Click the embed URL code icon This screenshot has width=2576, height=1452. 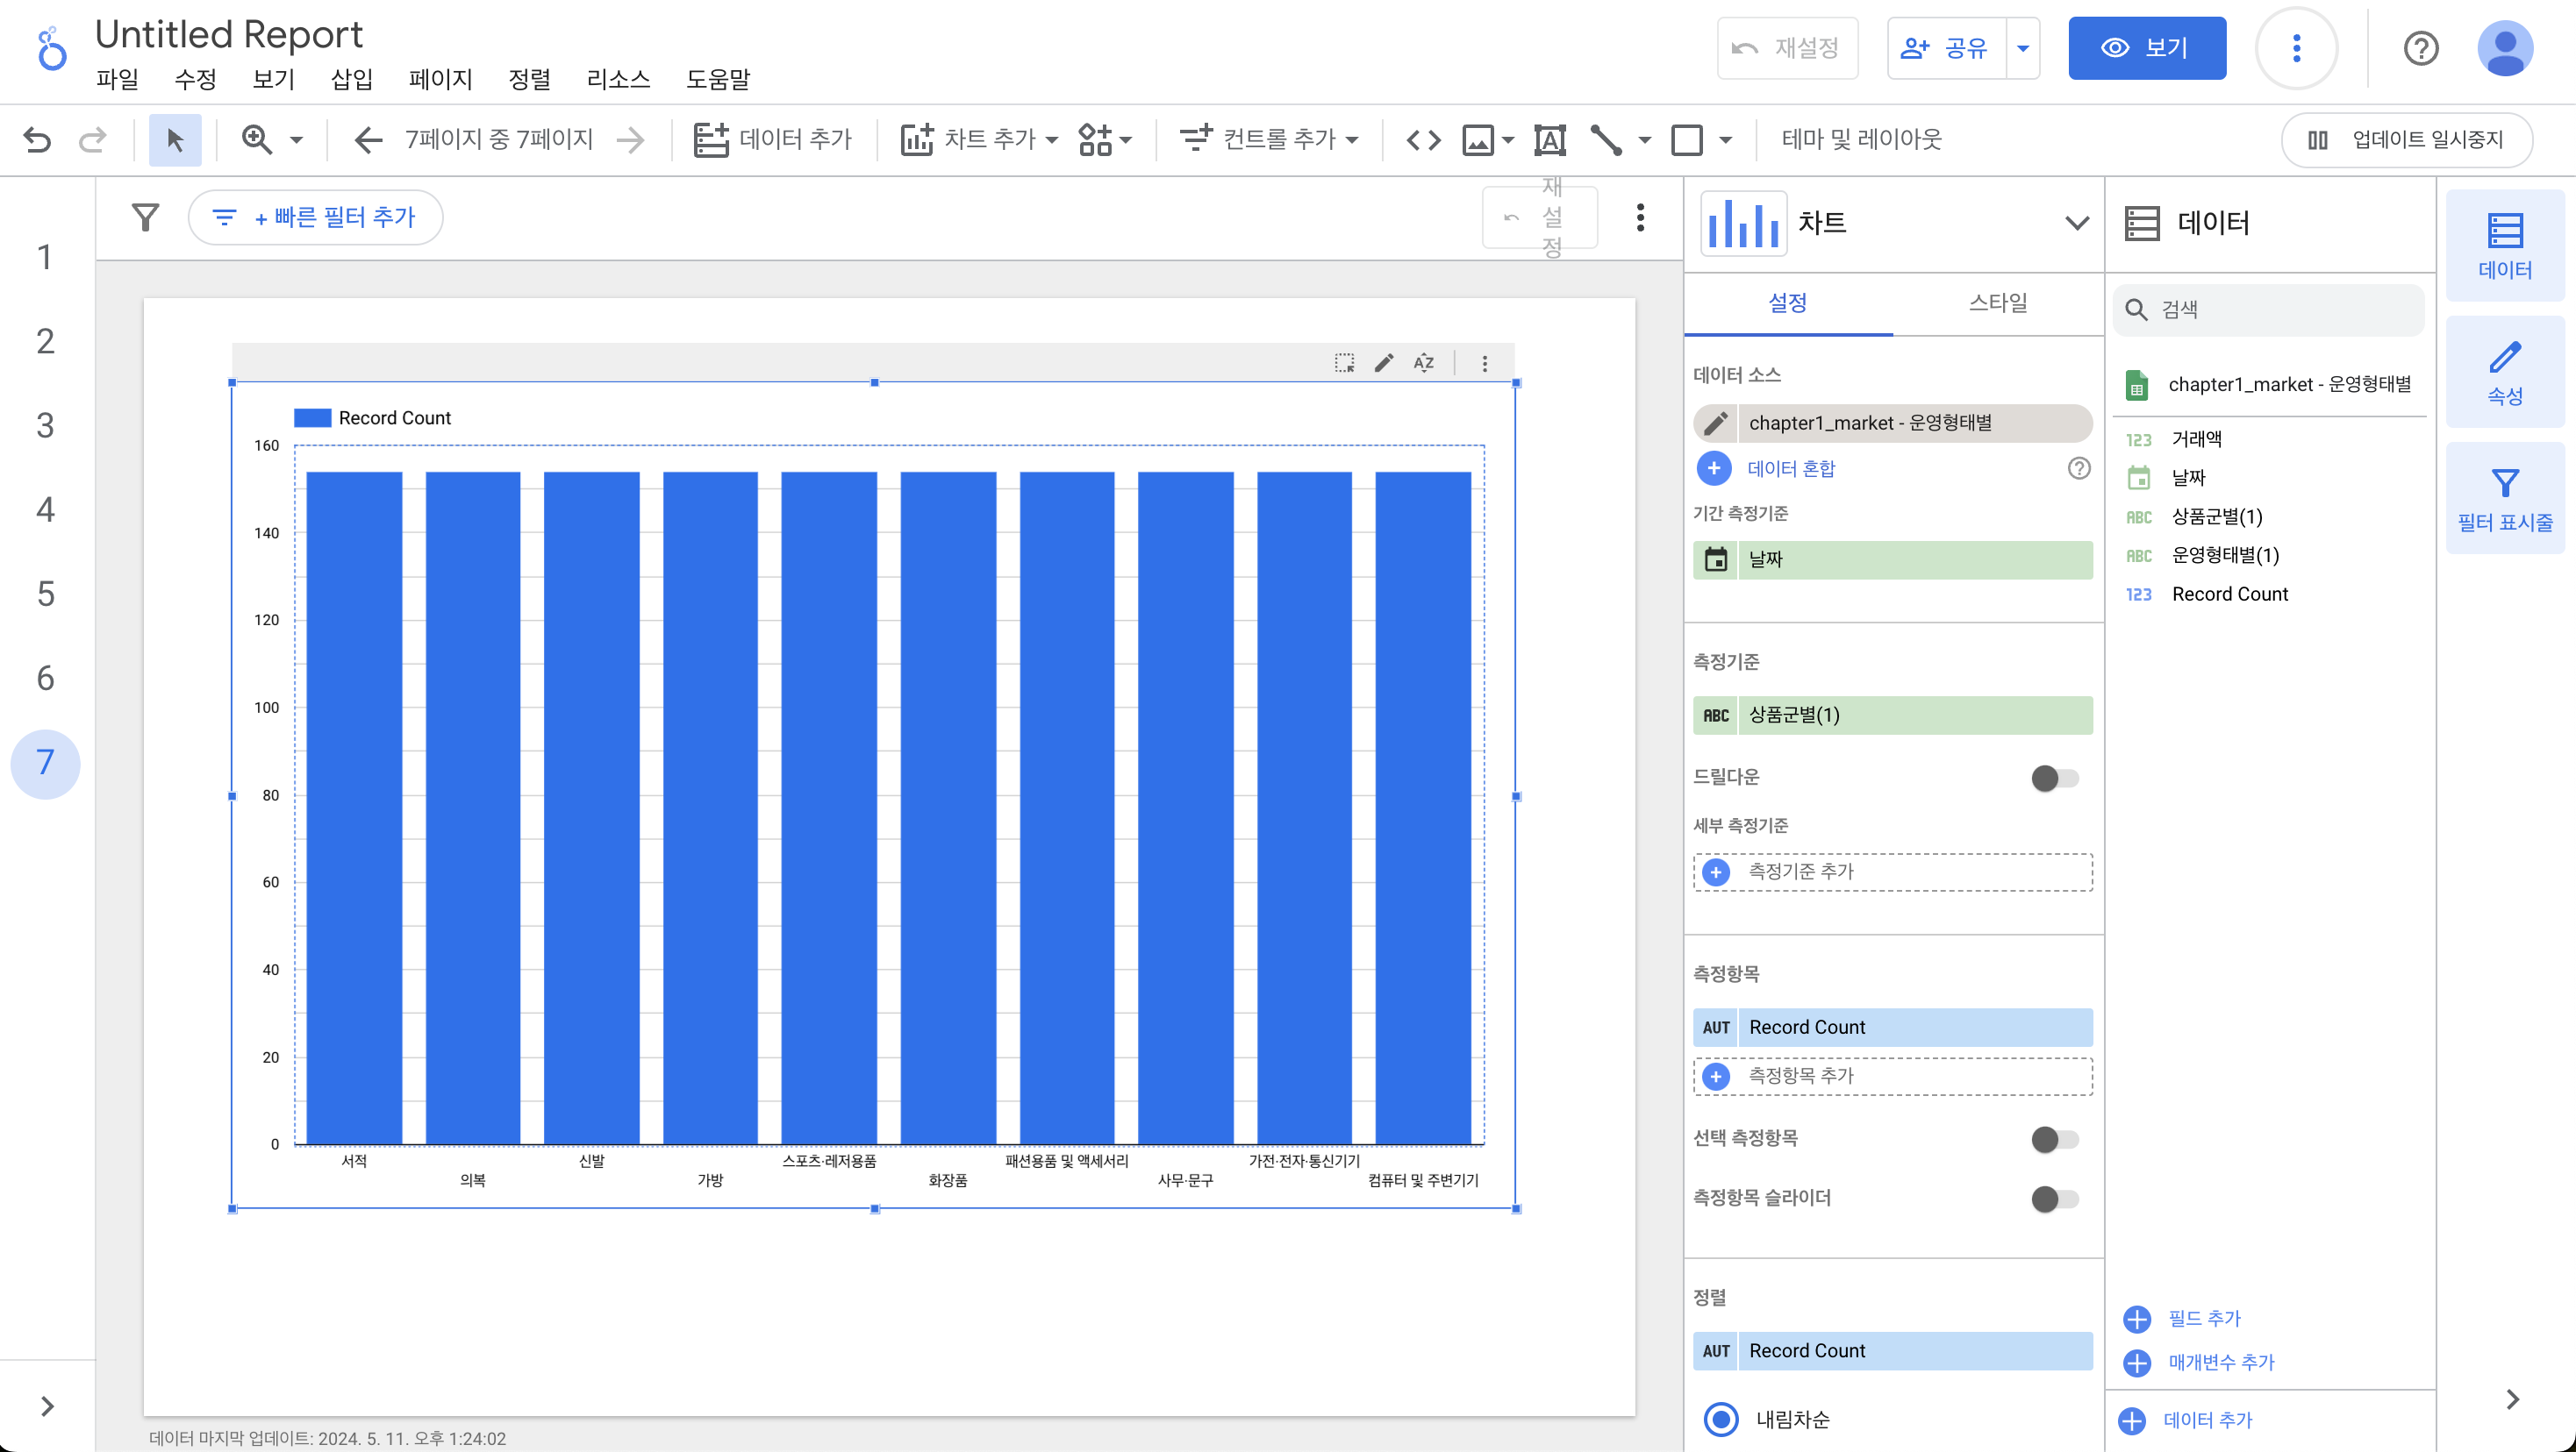tap(1423, 139)
